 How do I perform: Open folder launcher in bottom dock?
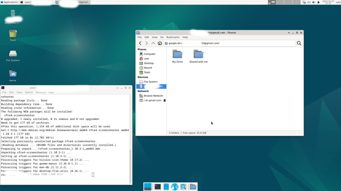click(193, 187)
